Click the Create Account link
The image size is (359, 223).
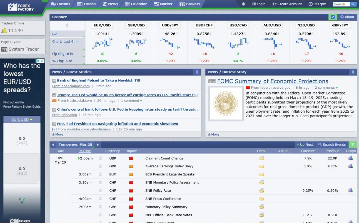pos(287,4)
